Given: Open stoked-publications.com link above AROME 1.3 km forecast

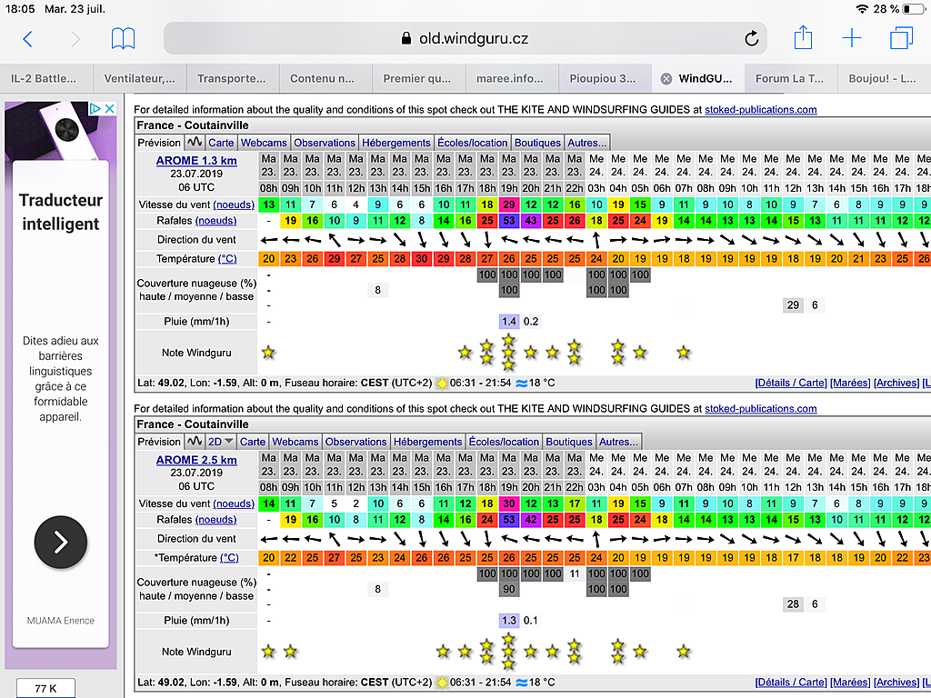Looking at the screenshot, I should (x=761, y=109).
